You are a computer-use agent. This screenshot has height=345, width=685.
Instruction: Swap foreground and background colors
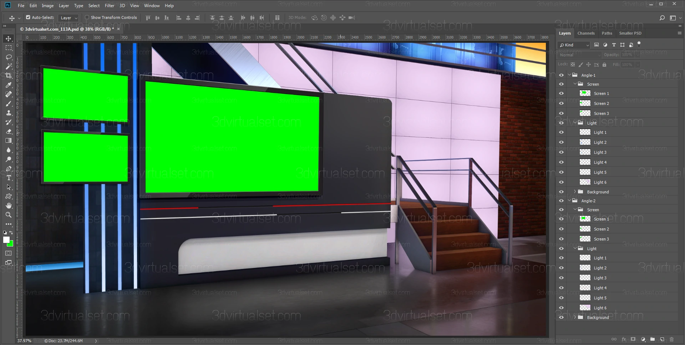coord(11,233)
